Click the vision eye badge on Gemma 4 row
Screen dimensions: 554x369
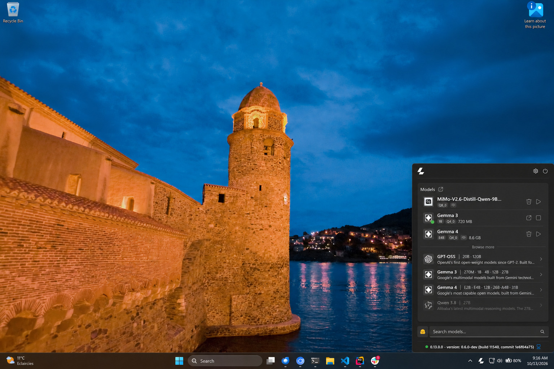[464, 238]
